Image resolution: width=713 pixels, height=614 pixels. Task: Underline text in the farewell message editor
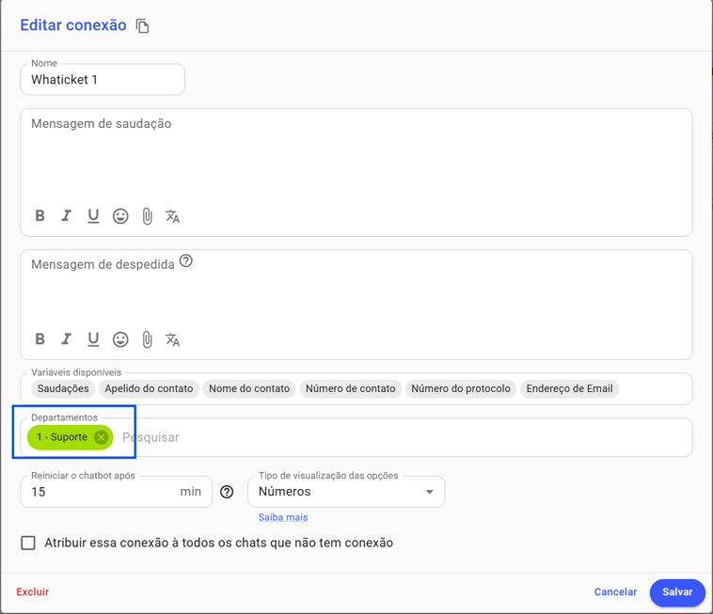point(93,339)
